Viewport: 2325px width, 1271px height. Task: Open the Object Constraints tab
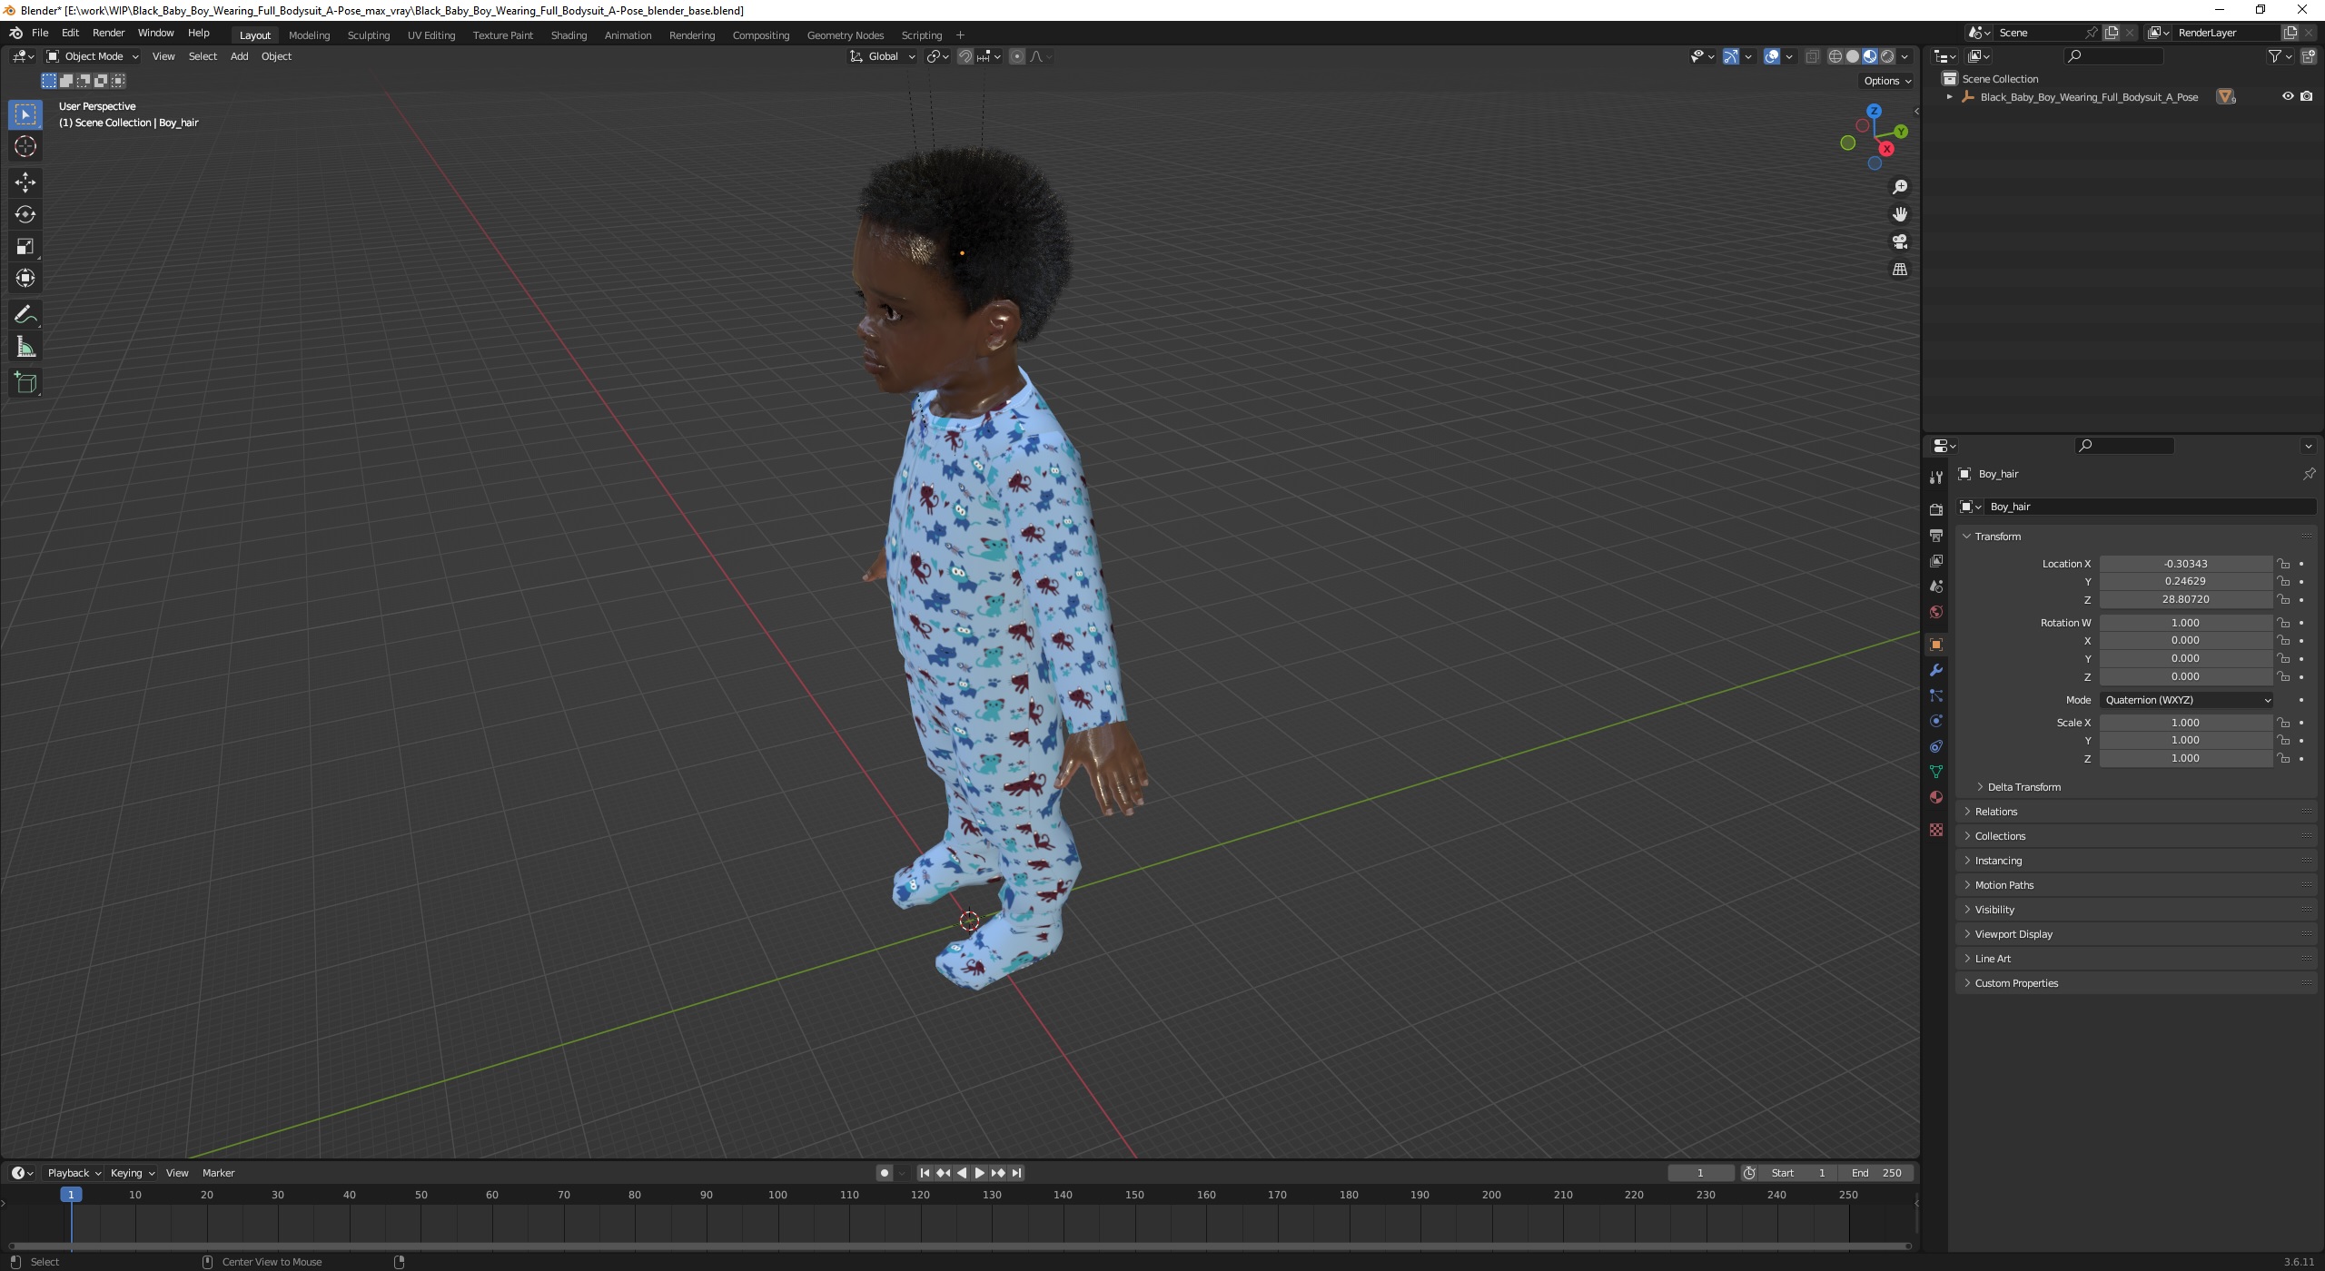tap(1935, 746)
